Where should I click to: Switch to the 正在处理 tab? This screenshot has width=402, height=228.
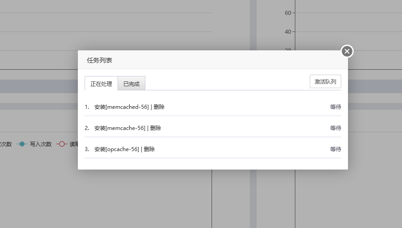coord(101,84)
